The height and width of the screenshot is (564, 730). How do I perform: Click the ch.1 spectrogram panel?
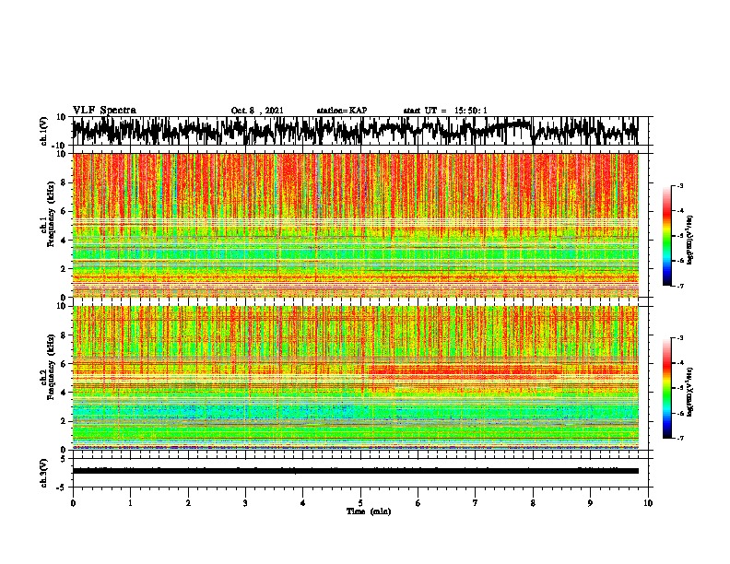click(355, 225)
